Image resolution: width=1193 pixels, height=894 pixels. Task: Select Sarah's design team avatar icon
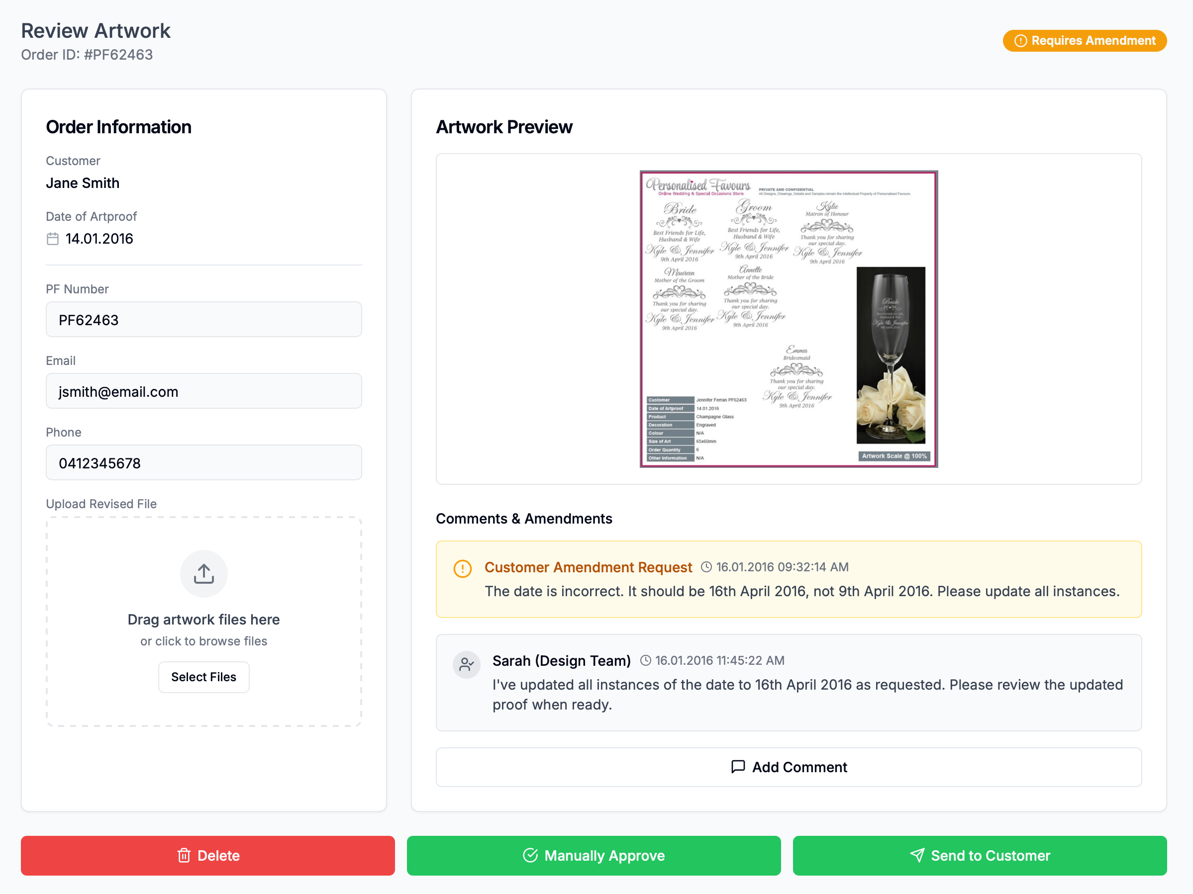pos(467,664)
